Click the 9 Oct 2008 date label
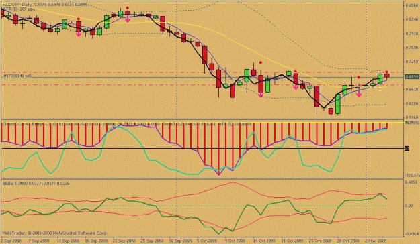 (235, 241)
